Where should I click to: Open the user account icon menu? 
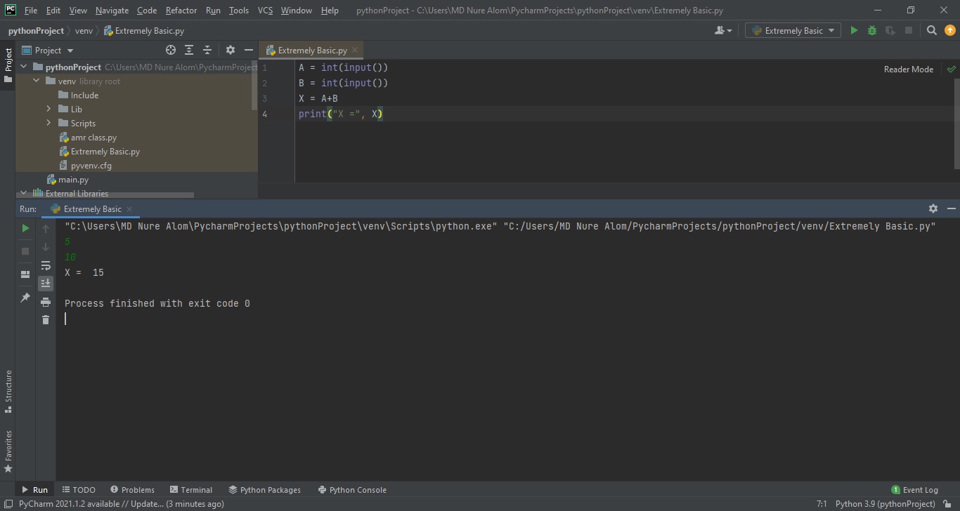pos(722,30)
